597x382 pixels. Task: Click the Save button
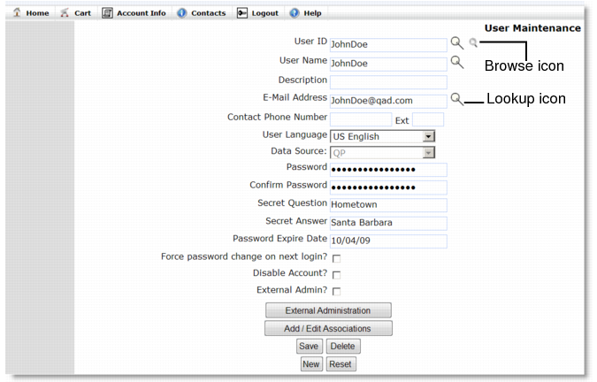pos(310,347)
